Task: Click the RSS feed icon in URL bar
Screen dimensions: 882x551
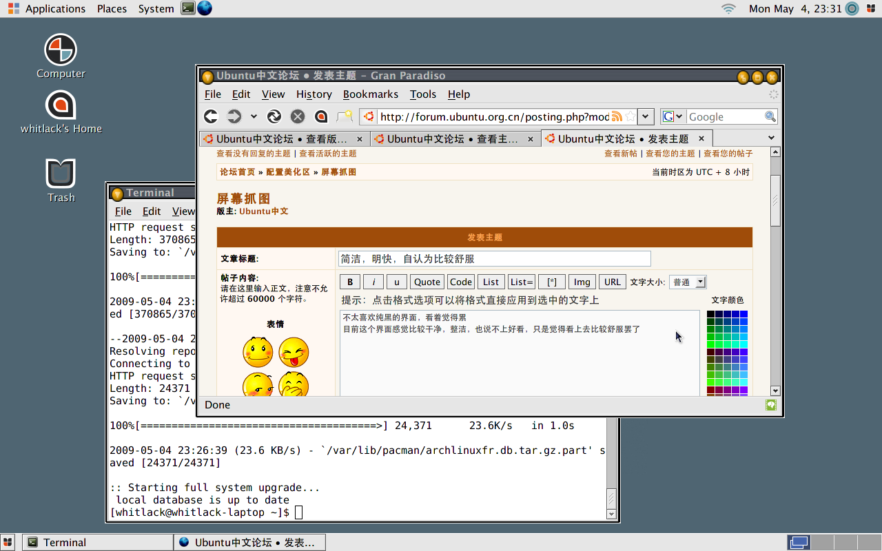Action: 617,116
